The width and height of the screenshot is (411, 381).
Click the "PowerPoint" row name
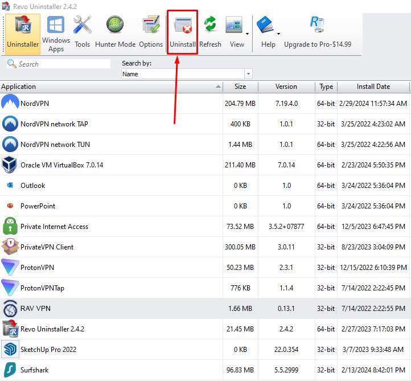click(38, 206)
